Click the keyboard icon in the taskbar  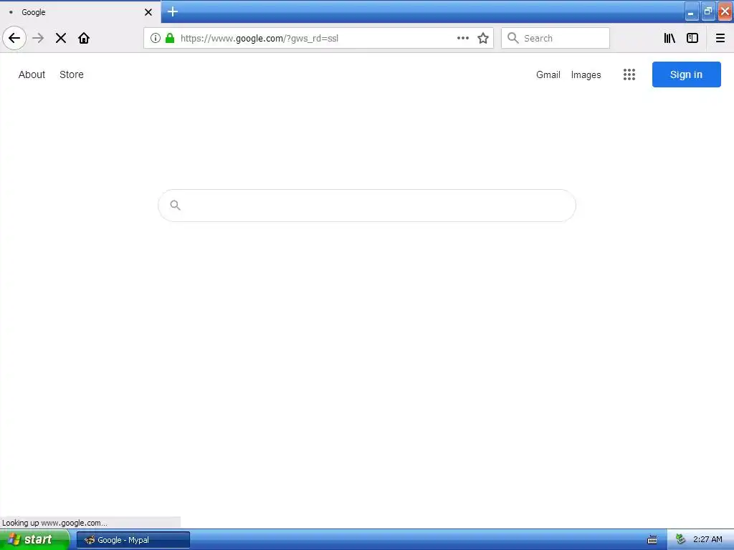652,540
